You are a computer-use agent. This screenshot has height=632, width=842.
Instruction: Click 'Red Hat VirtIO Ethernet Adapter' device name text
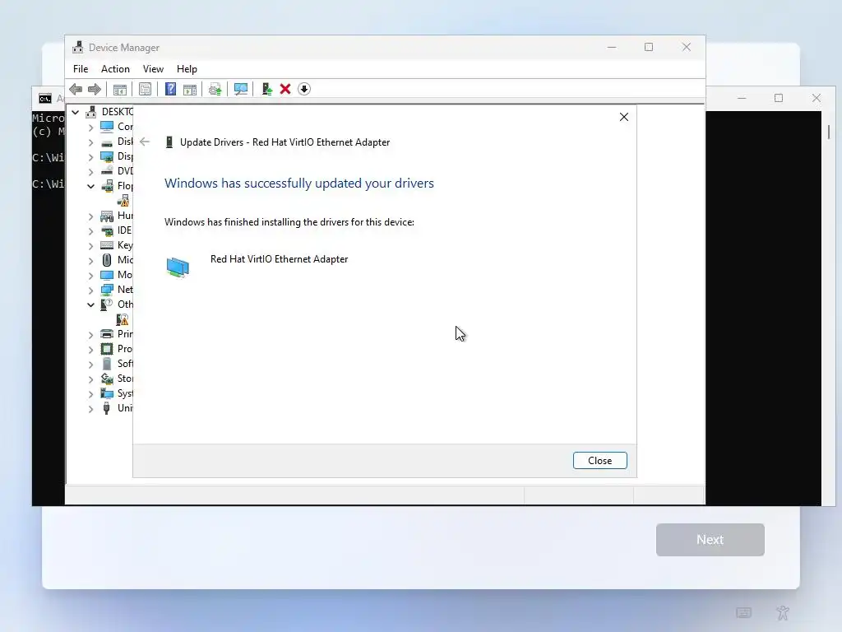point(280,259)
